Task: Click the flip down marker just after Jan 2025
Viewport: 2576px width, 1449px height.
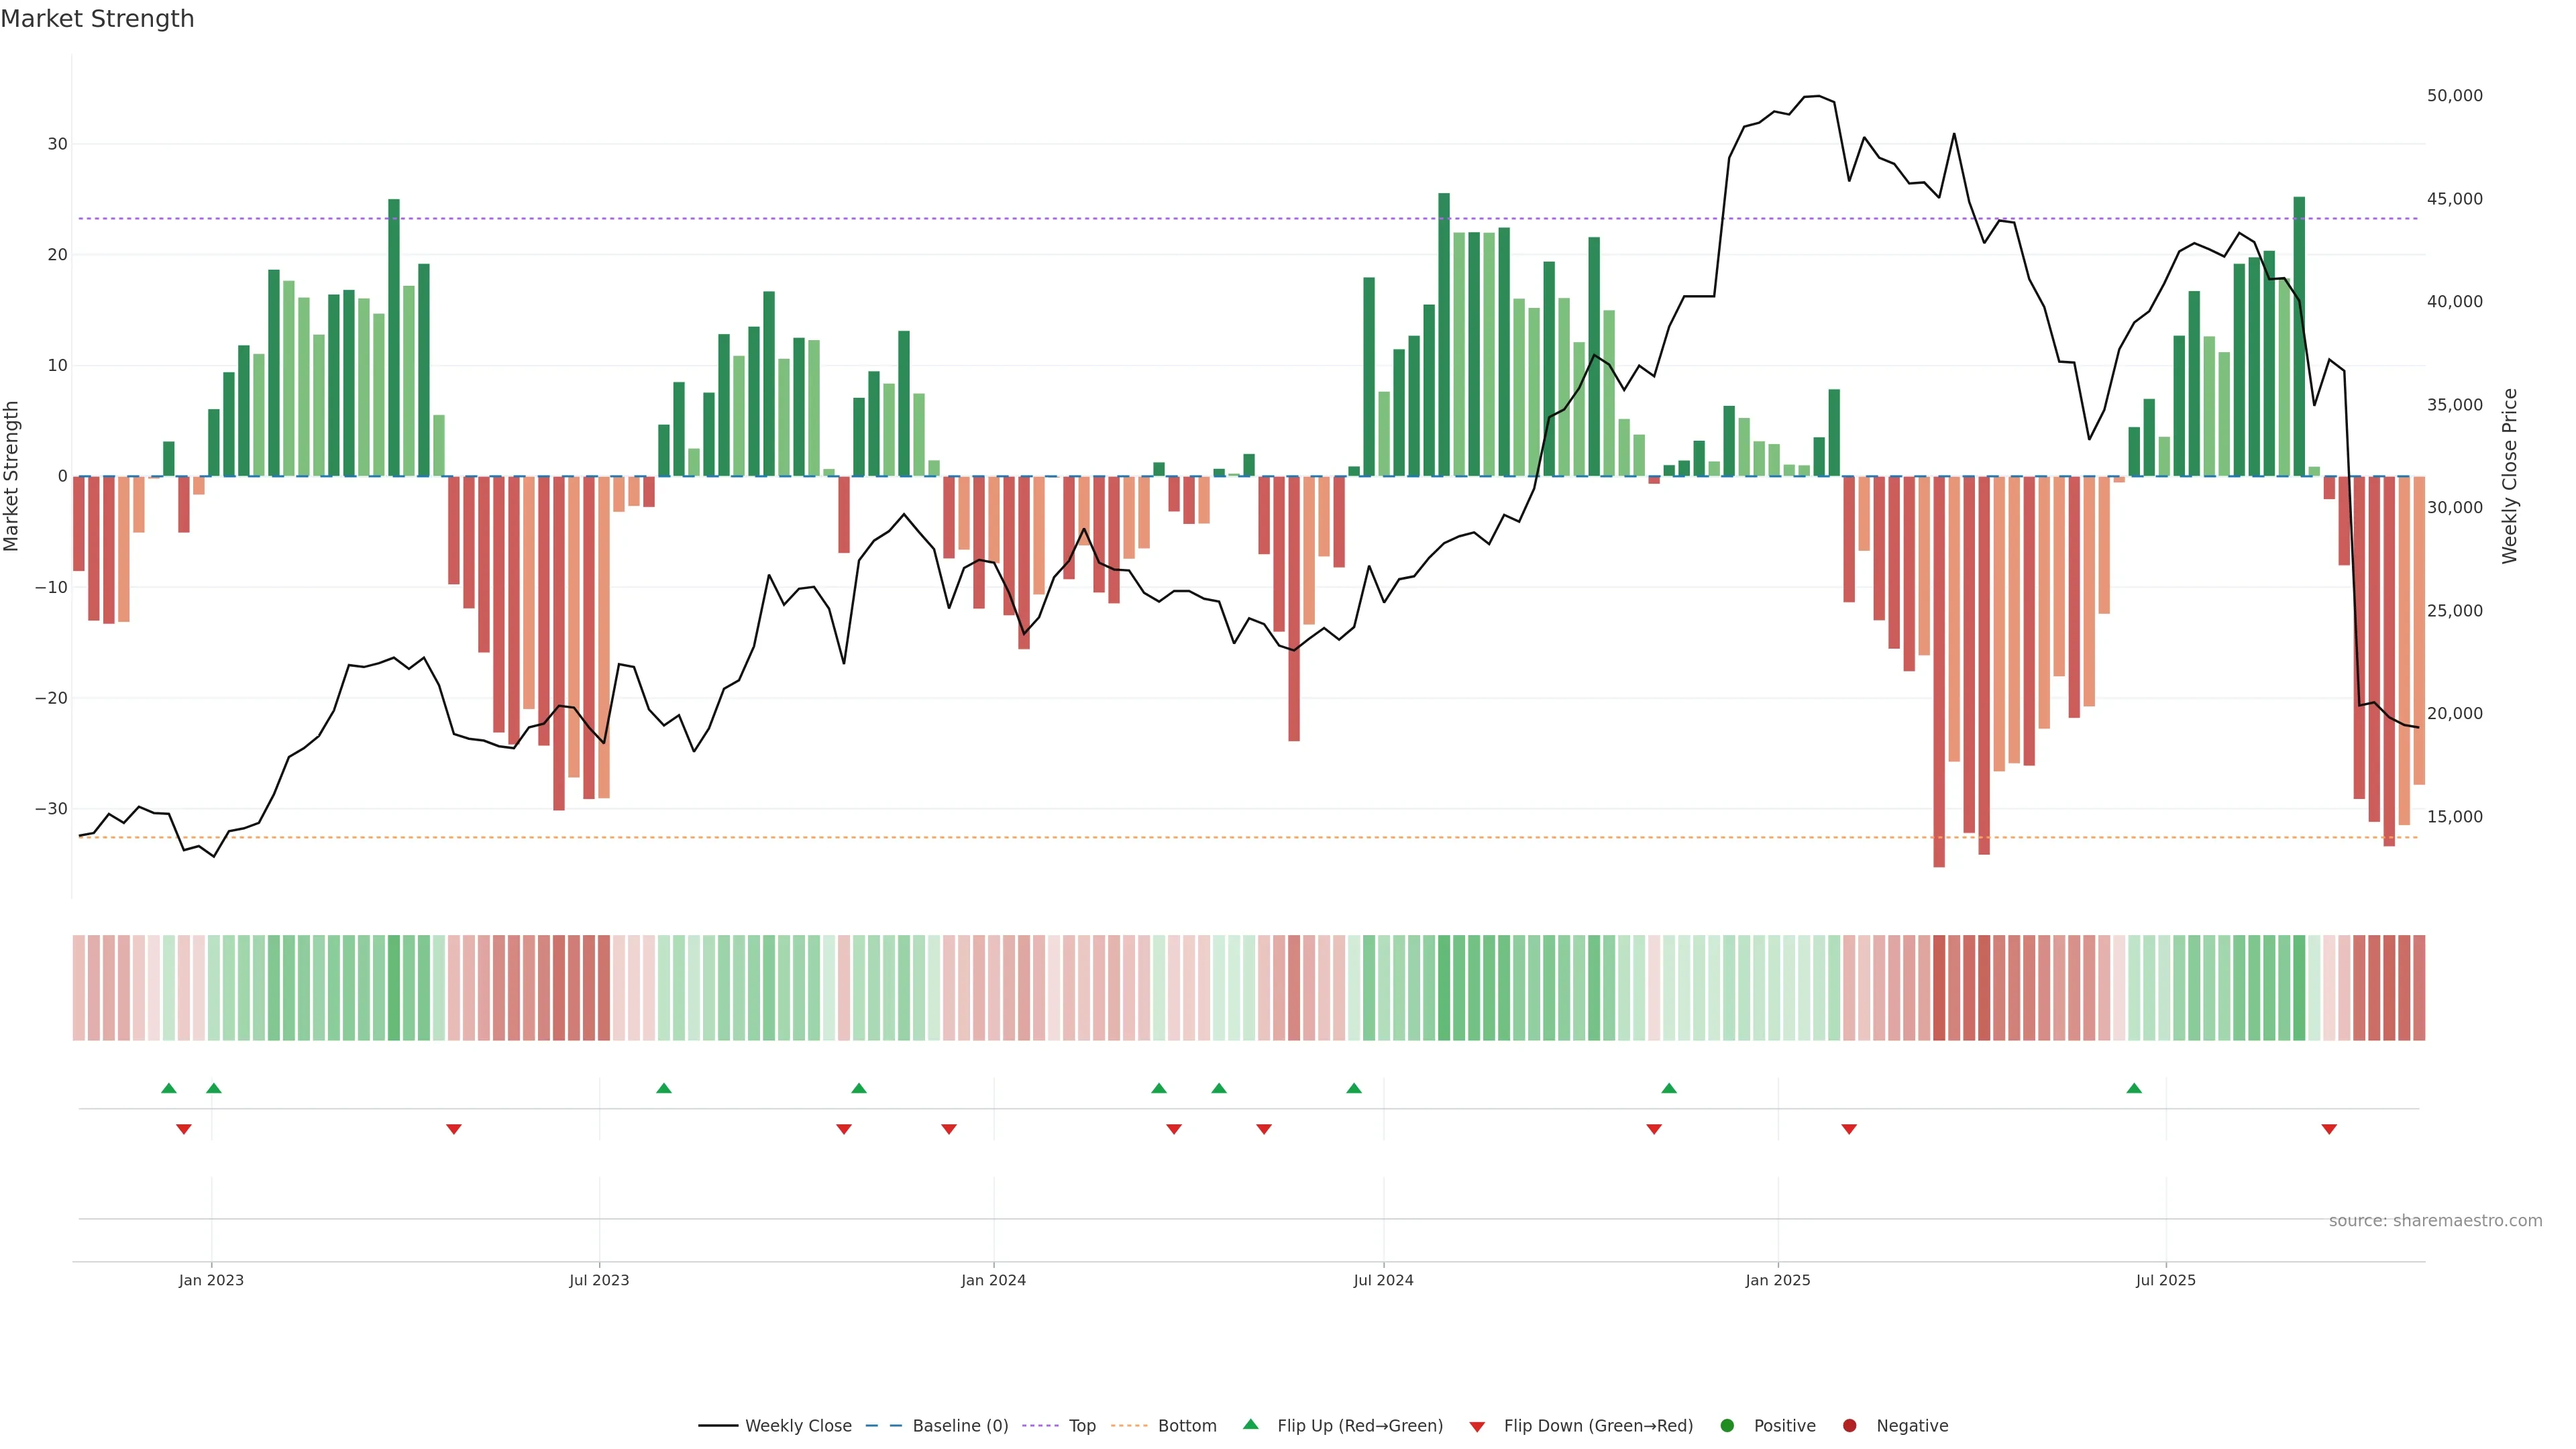Action: tap(1849, 1129)
